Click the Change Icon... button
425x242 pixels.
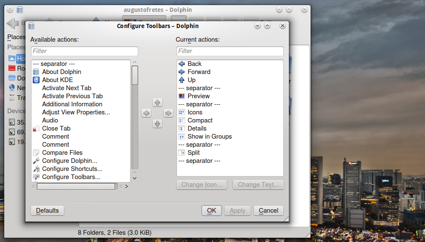click(x=202, y=185)
